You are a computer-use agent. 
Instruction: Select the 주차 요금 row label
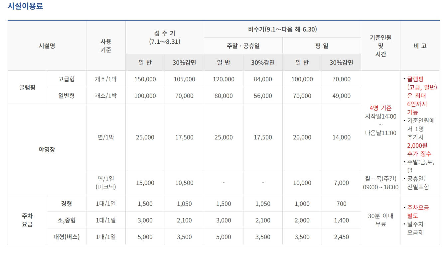pyautogui.click(x=28, y=220)
